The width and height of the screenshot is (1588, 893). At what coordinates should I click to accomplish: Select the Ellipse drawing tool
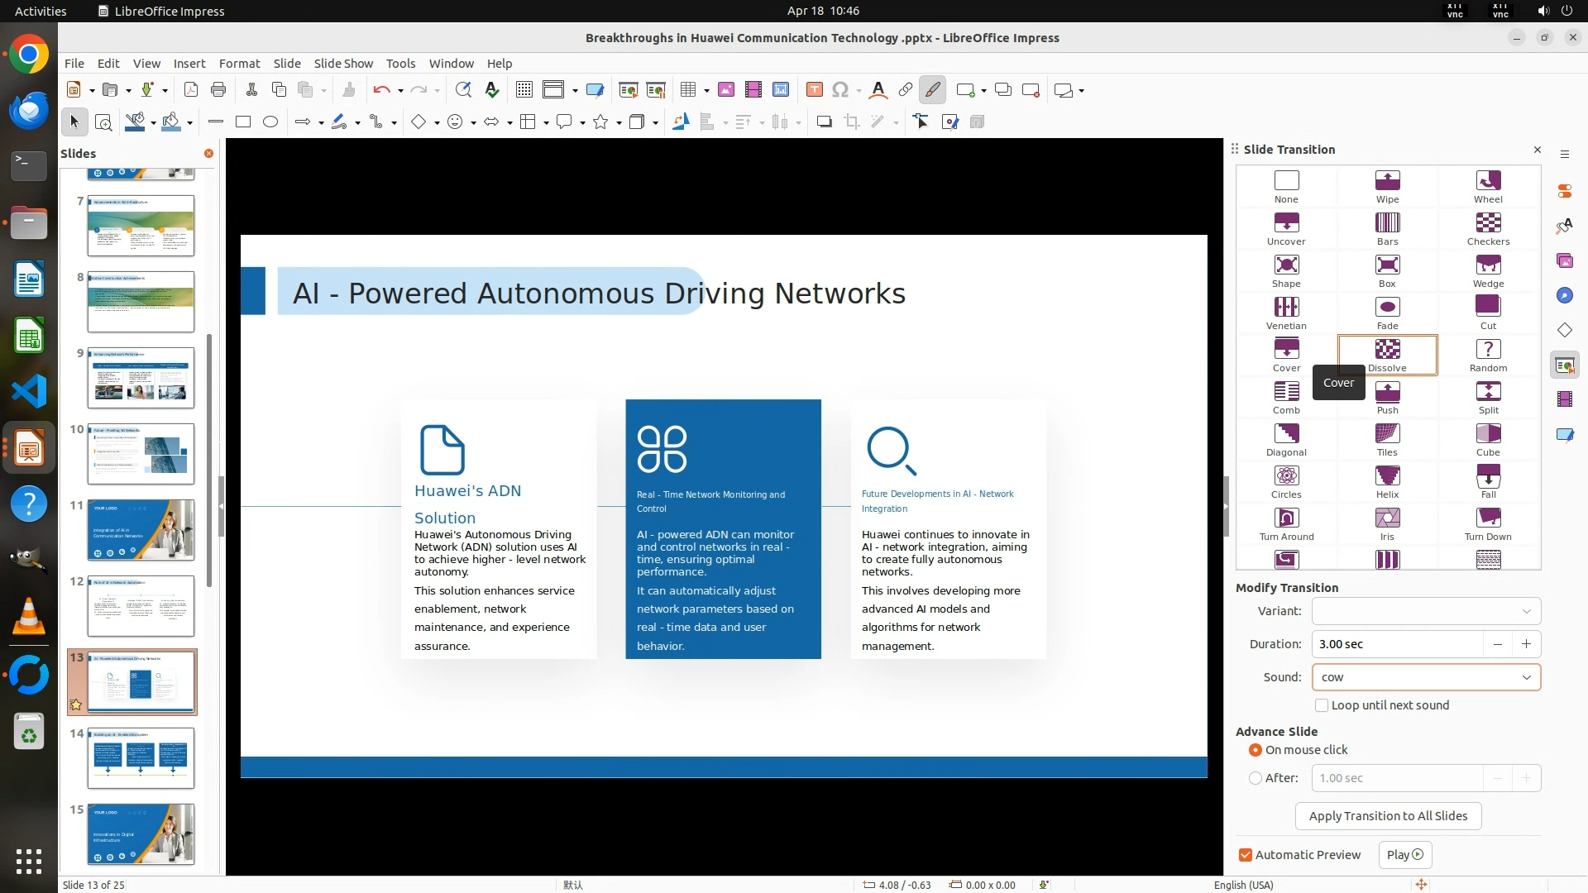point(270,122)
